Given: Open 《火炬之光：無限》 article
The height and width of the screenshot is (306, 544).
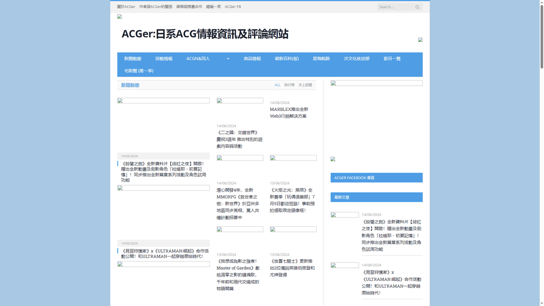Looking at the screenshot, I should pyautogui.click(x=292, y=200).
